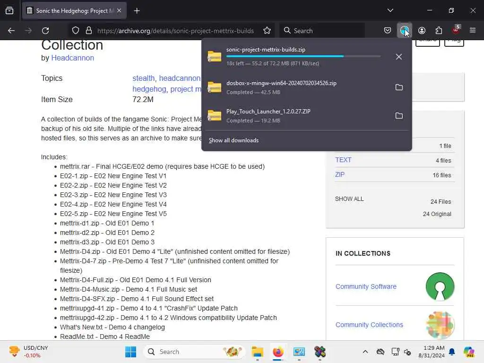Show hidden system tray icons

pyautogui.click(x=365, y=352)
